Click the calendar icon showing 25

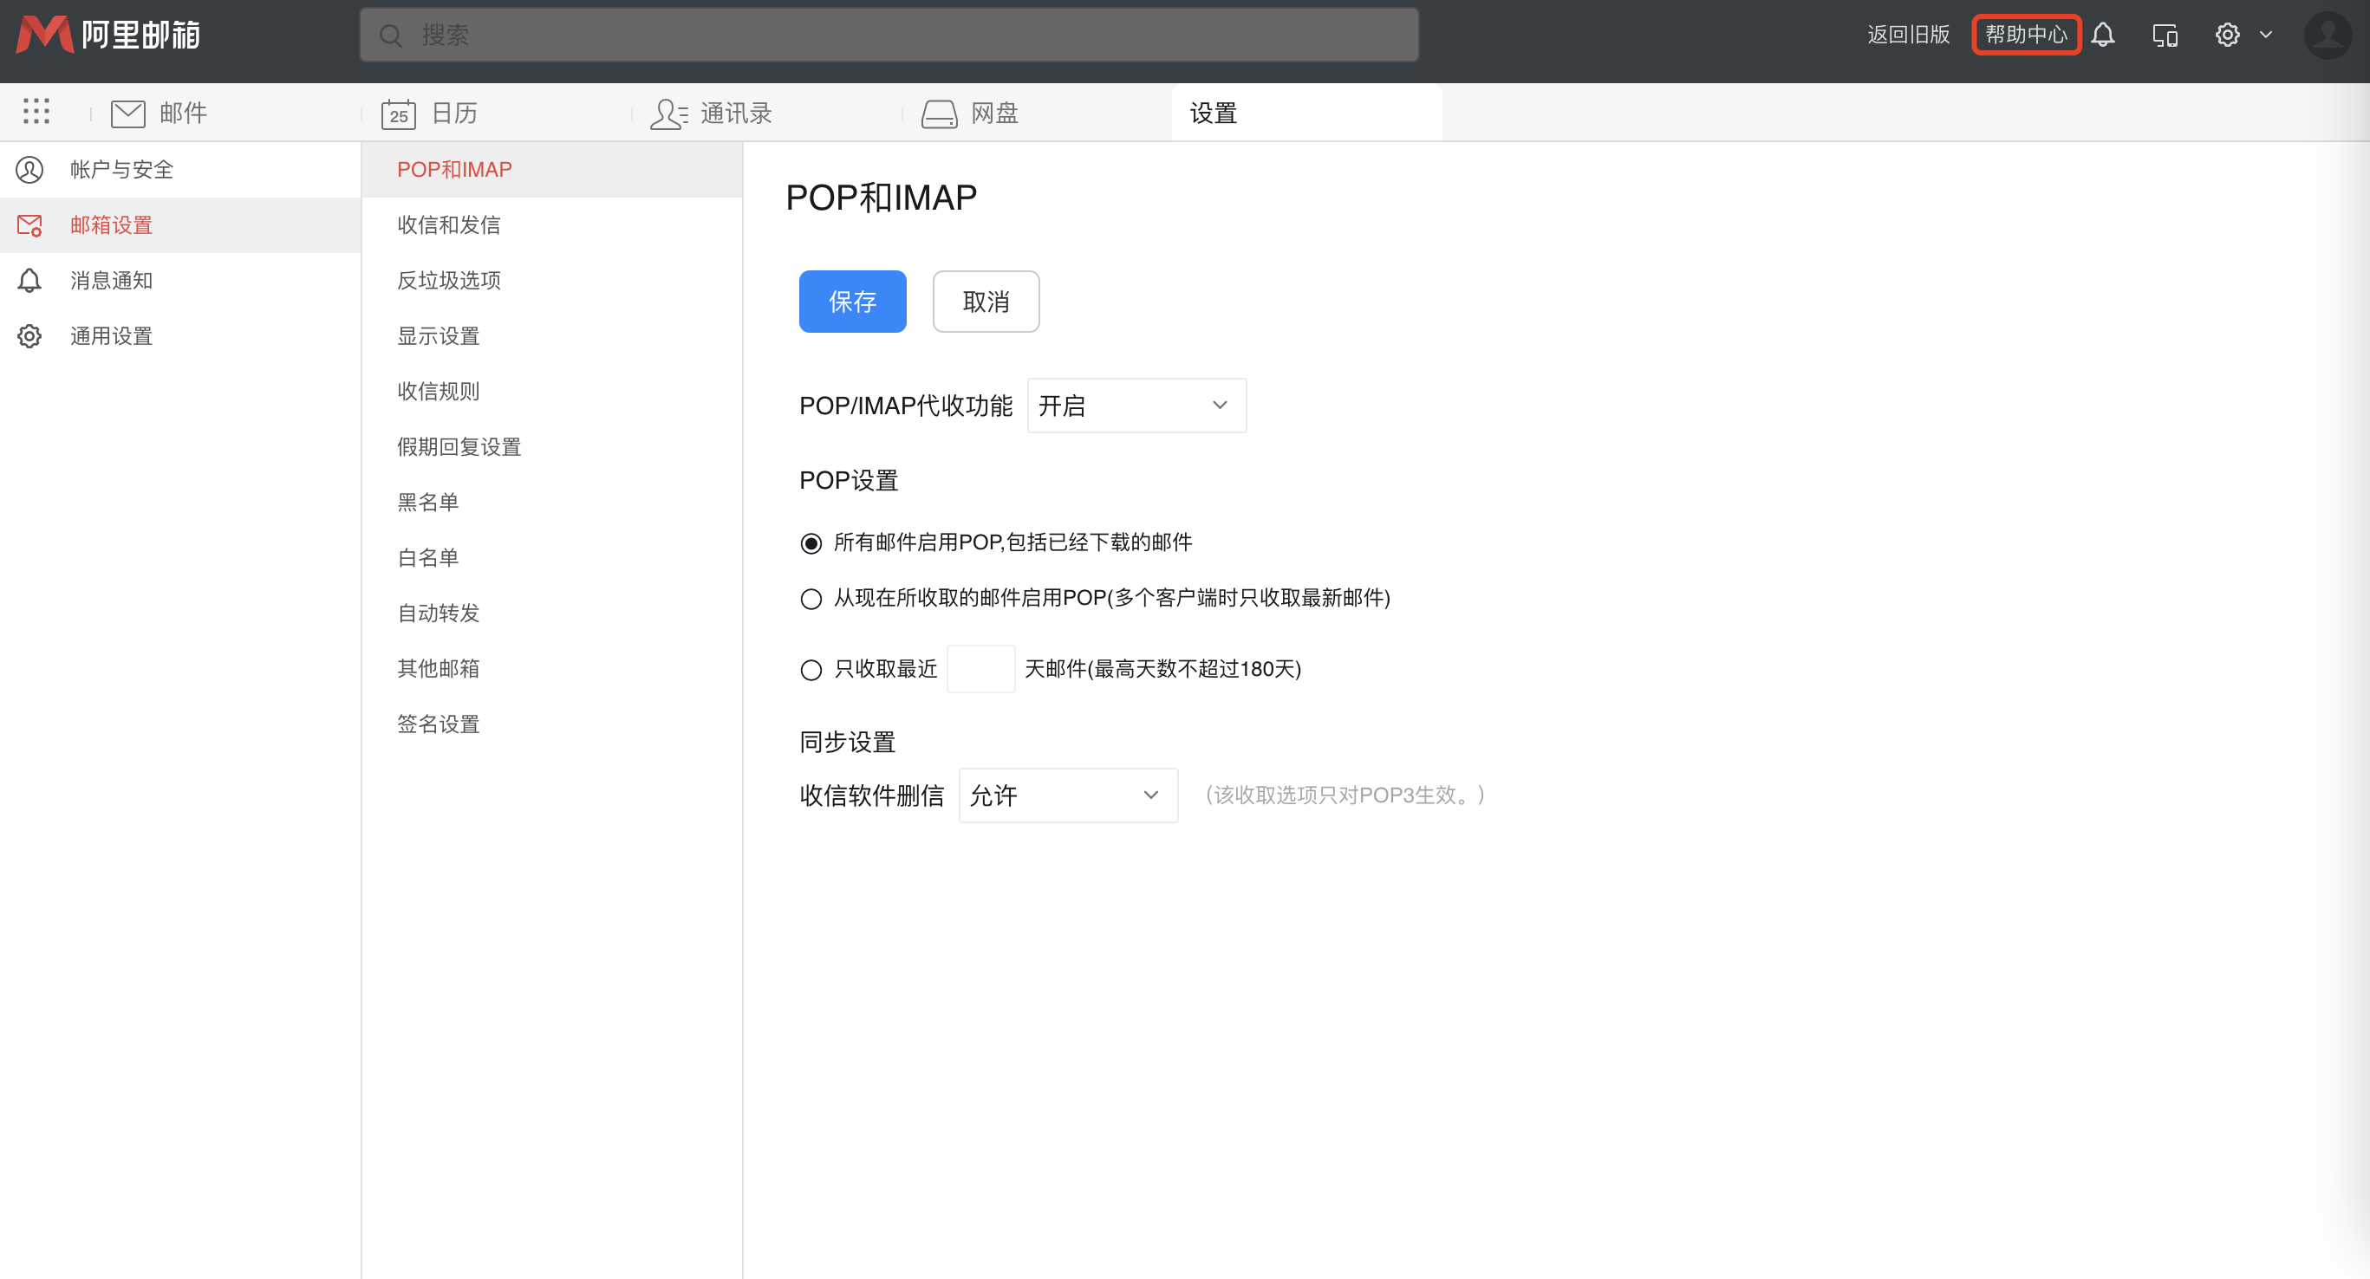399,114
